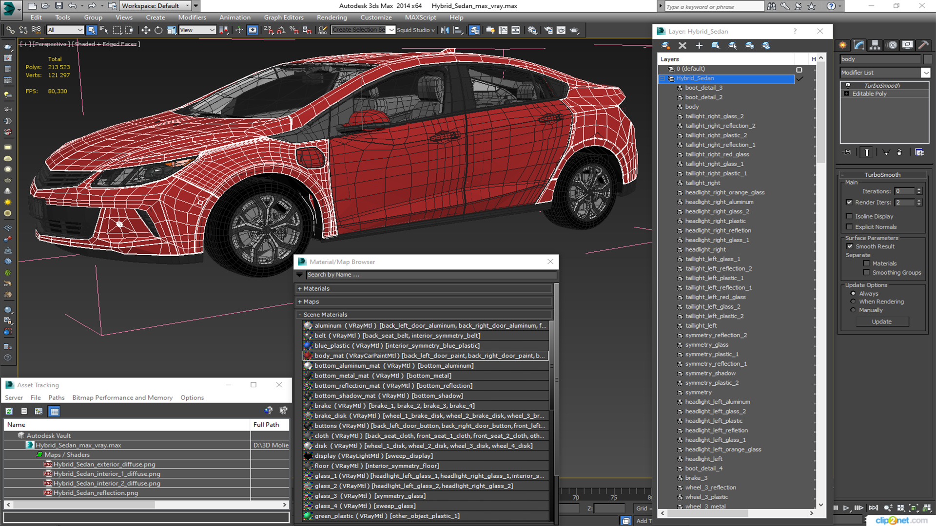The width and height of the screenshot is (936, 526).
Task: Open the Hierarchy command panel tab
Action: click(875, 45)
